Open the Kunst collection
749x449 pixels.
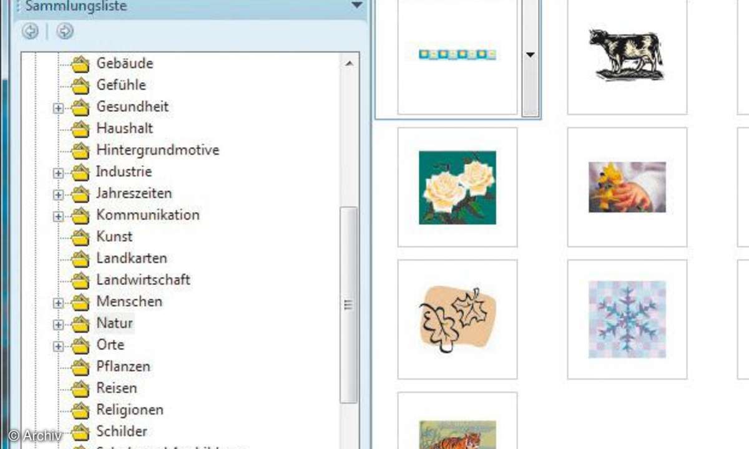tap(114, 236)
